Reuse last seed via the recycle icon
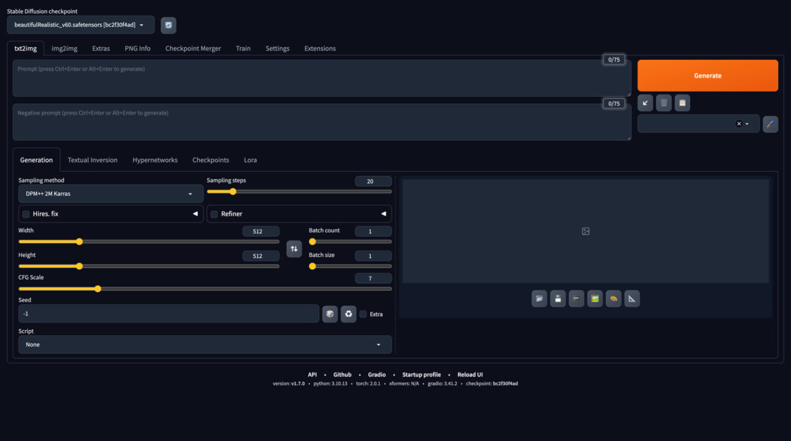This screenshot has width=791, height=441. [349, 314]
